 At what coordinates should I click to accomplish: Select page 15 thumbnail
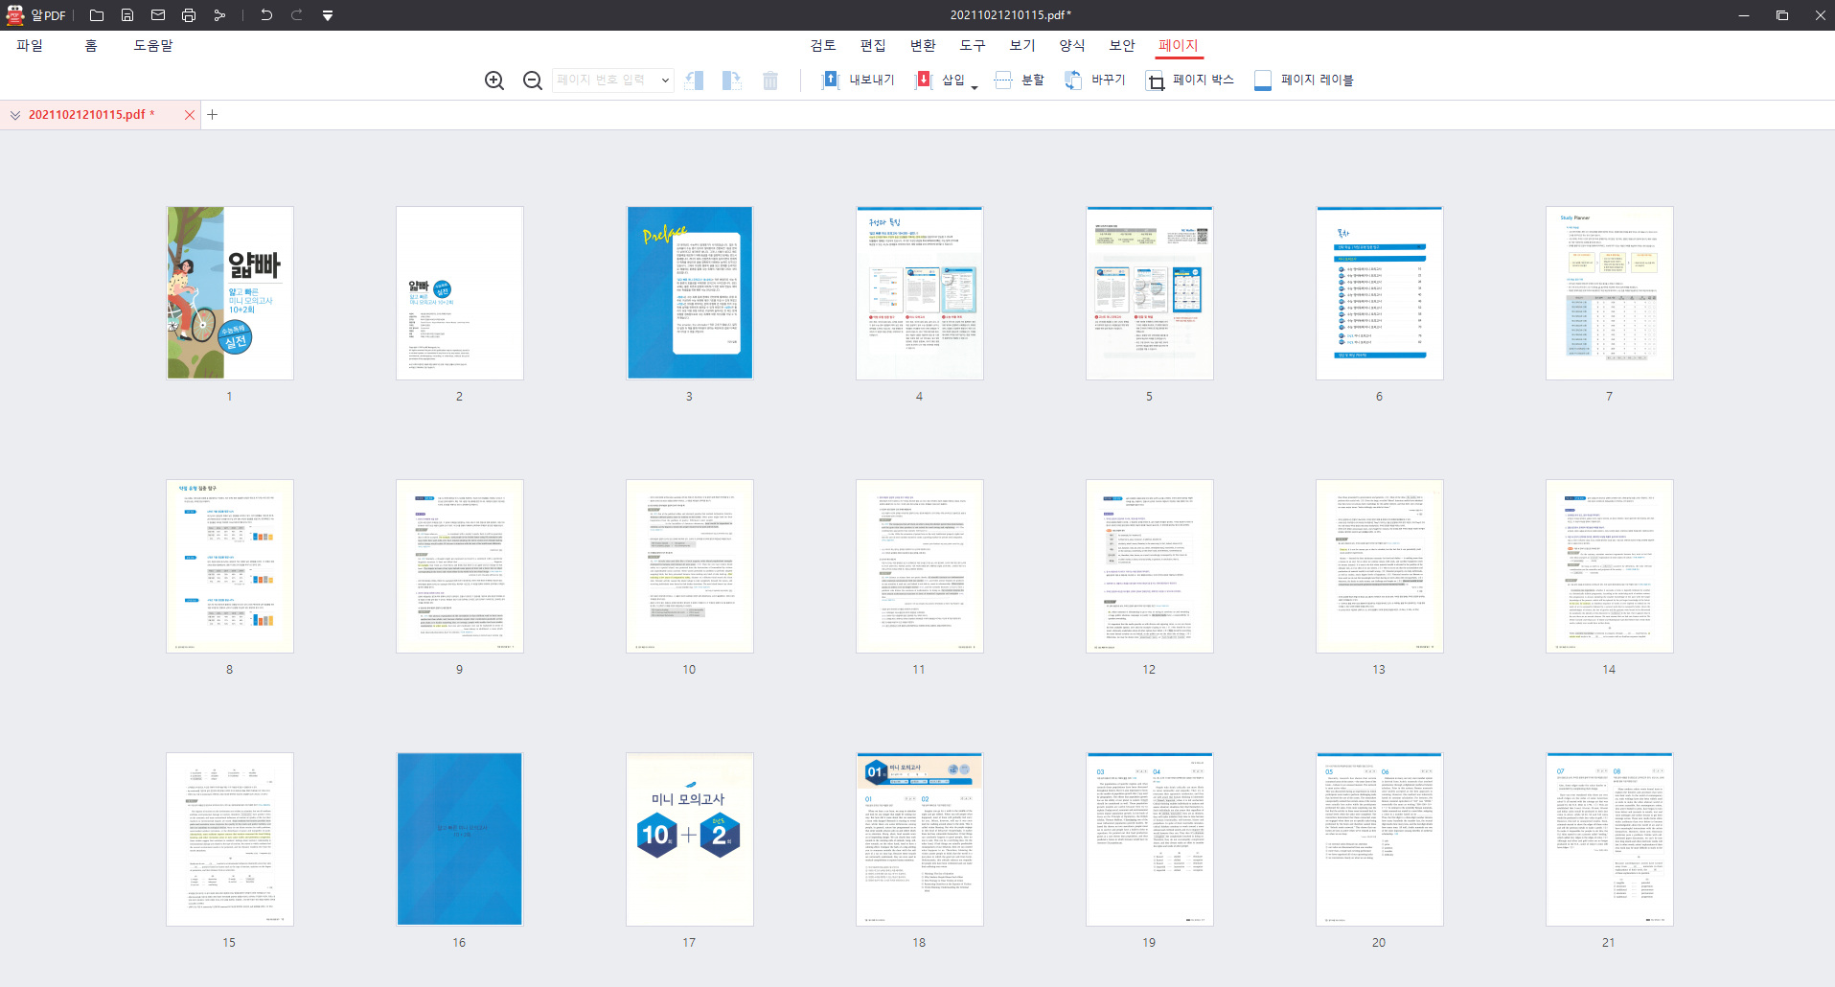(x=230, y=839)
